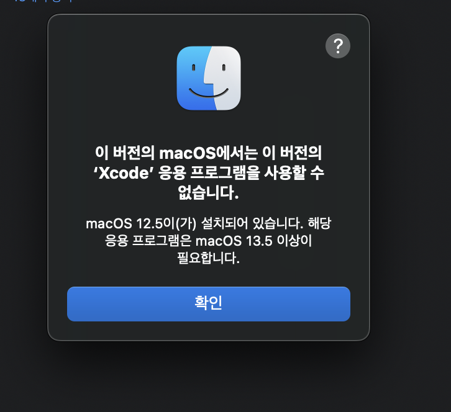This screenshot has width=451, height=412.
Task: Open the cut-off blue link at top-left
Action: 43,1
